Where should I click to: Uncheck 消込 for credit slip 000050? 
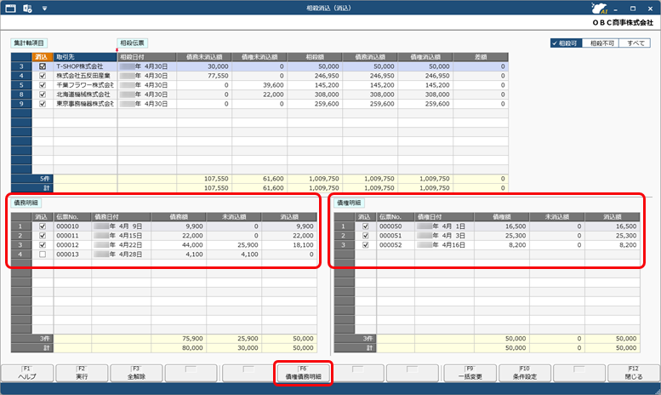tap(366, 226)
